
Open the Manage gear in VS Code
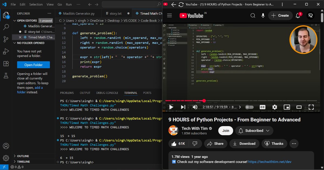coord(6,158)
